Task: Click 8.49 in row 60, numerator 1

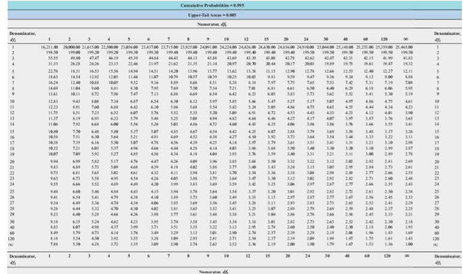Action: (x=54, y=233)
